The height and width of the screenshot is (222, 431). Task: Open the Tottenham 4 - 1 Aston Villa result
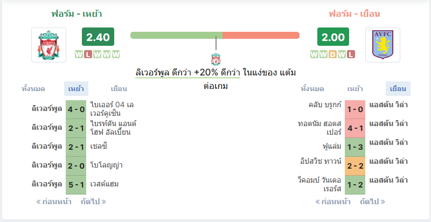pyautogui.click(x=355, y=128)
